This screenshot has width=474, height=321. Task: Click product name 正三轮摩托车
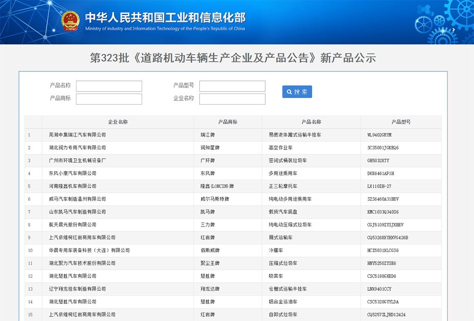(283, 186)
